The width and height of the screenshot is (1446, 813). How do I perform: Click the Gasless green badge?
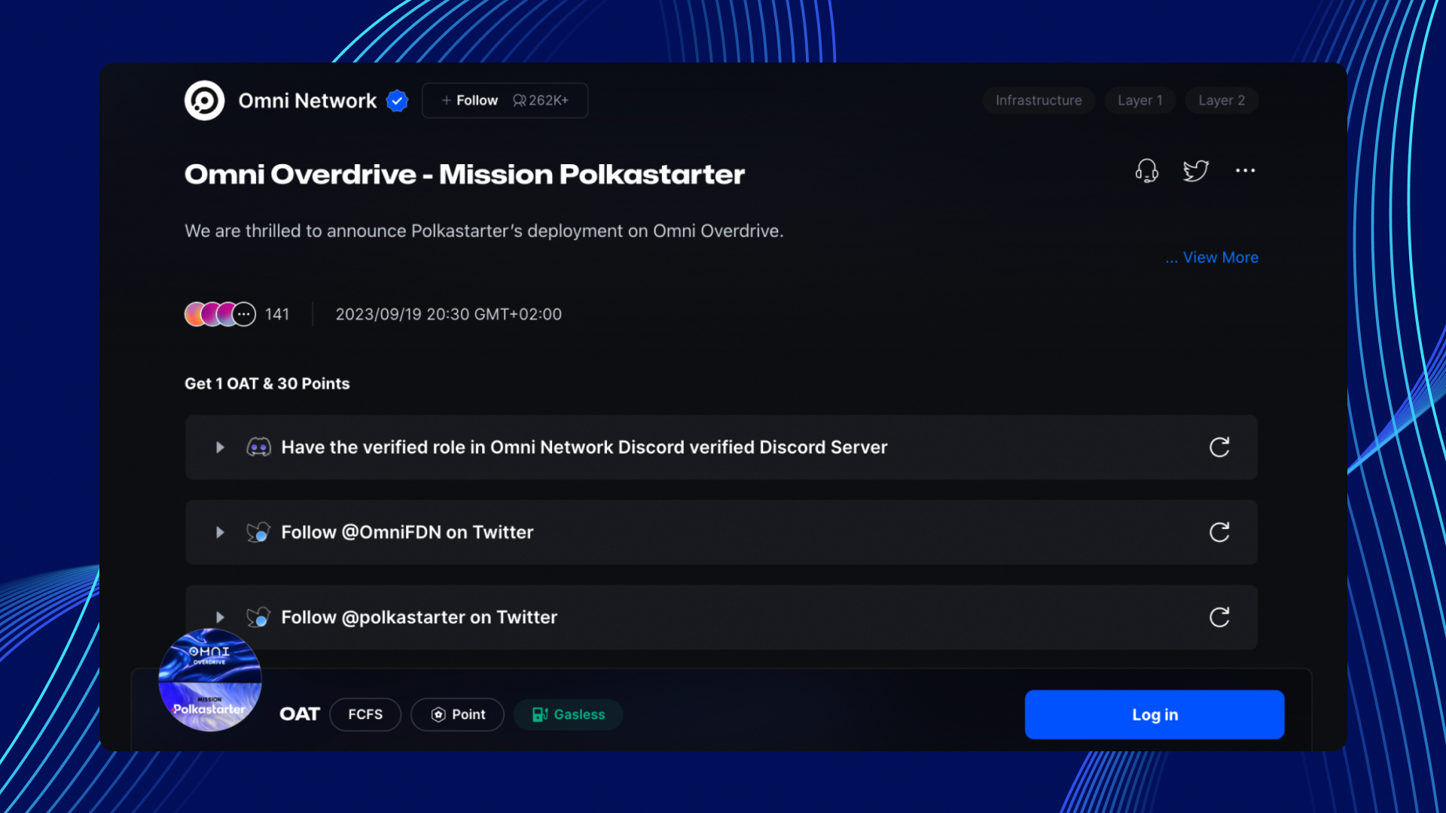[x=569, y=714]
